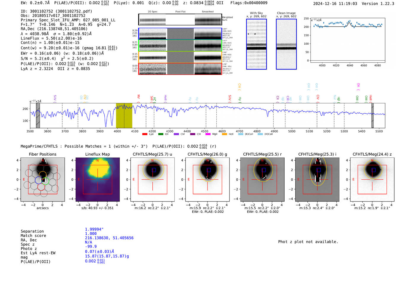This screenshot has width=415, height=282.
Task: Select the green-bordered fiber spectrum row
Action: pyautogui.click(x=180, y=46)
